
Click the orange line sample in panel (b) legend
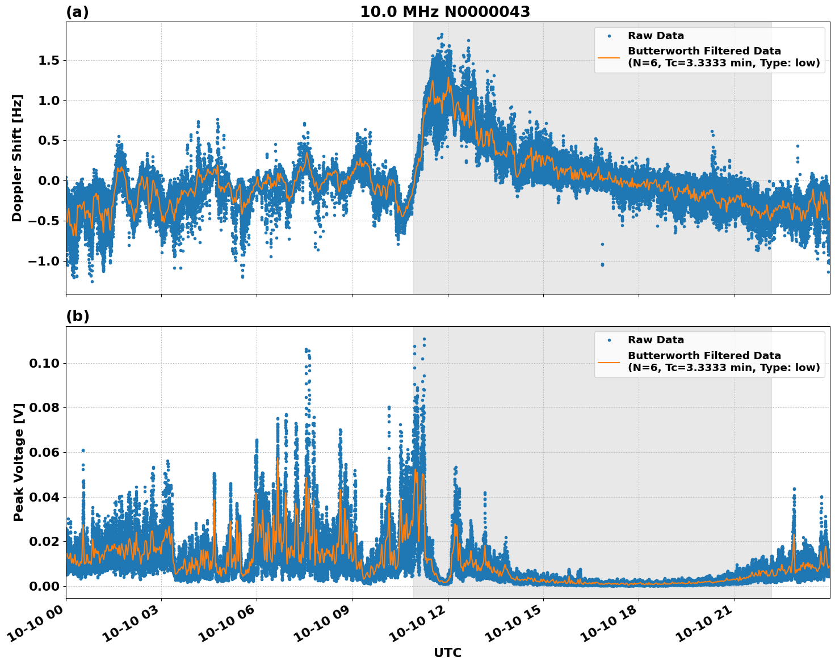click(x=609, y=361)
